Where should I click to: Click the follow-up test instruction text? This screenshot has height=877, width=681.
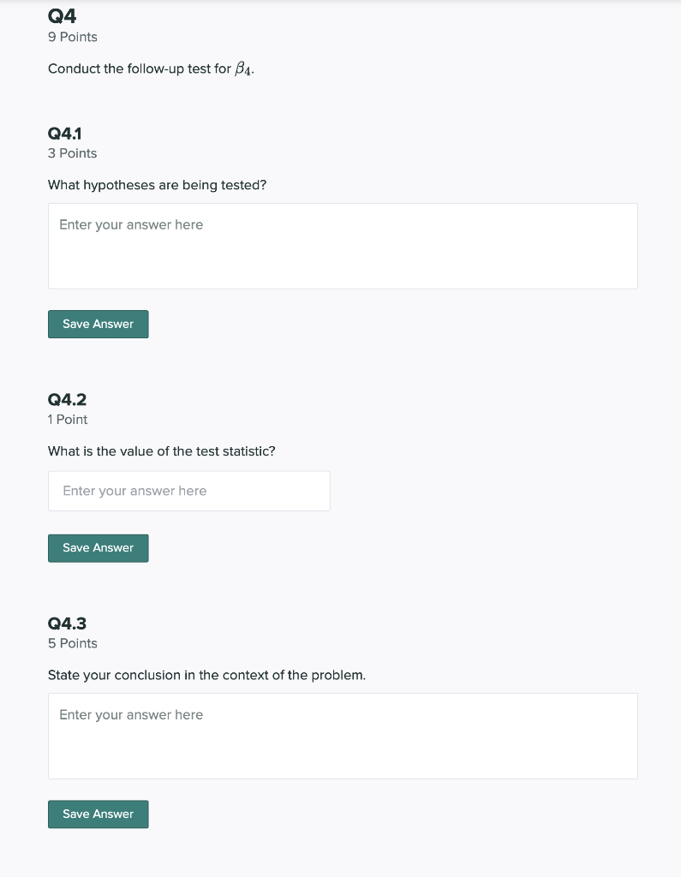[x=152, y=68]
